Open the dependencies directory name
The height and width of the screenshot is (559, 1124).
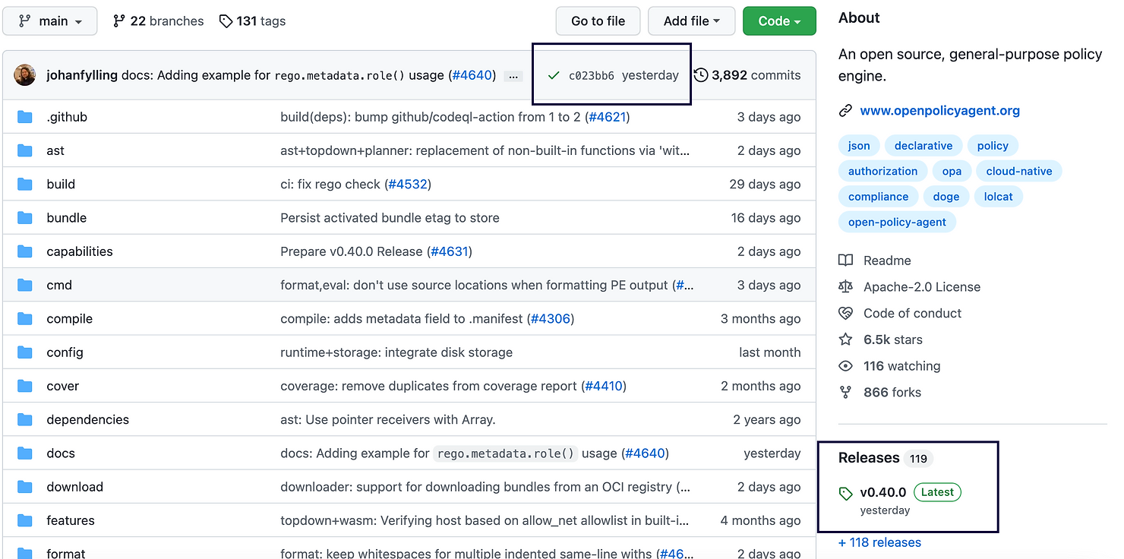pos(88,419)
